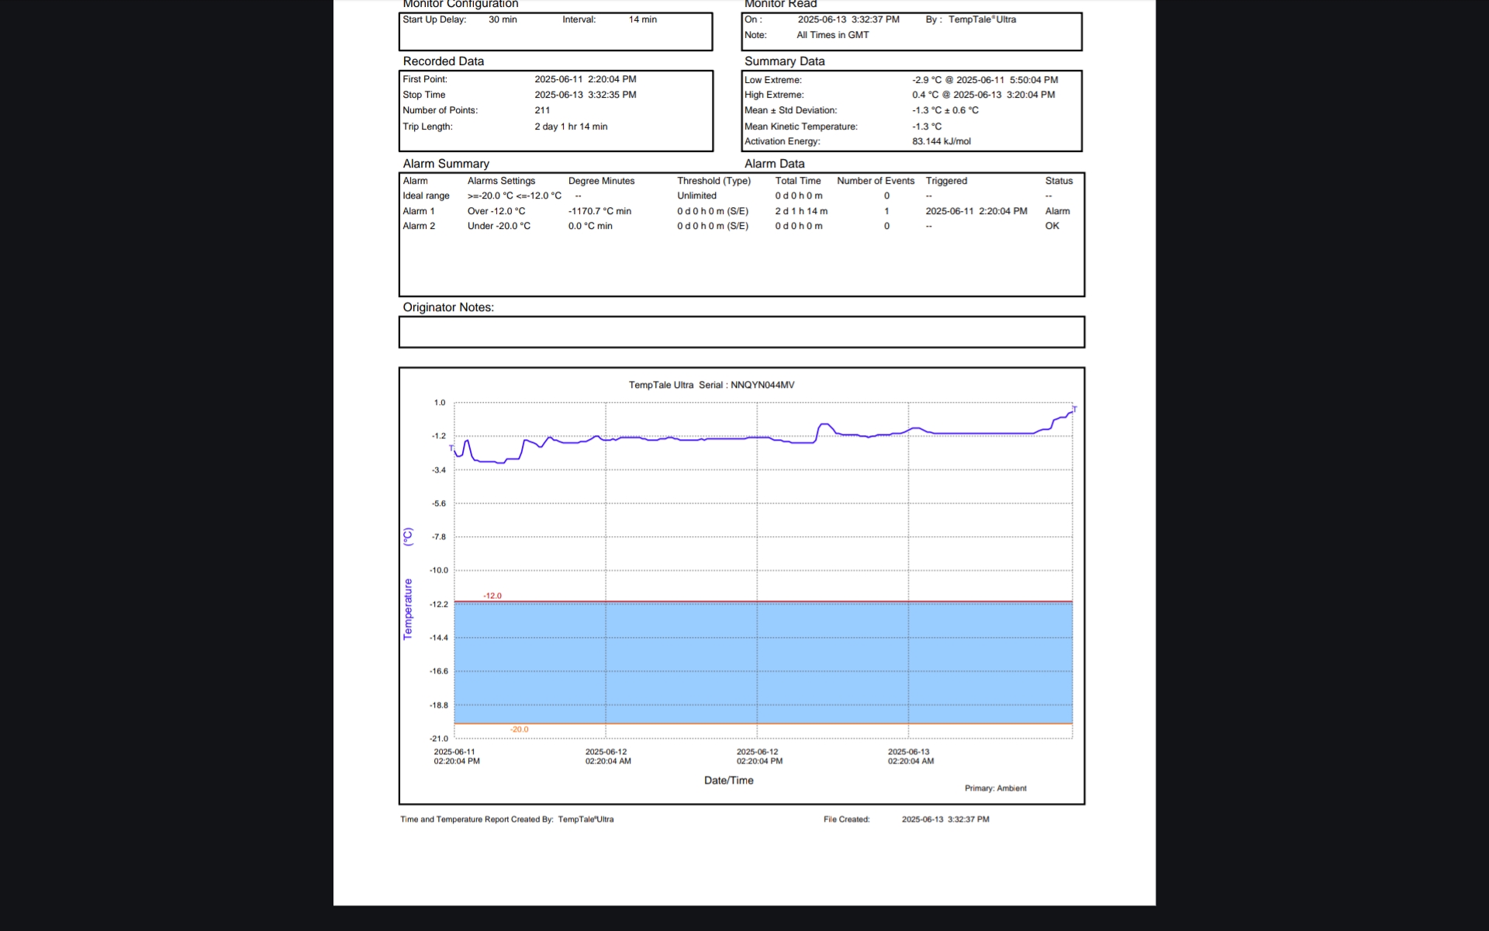
Task: Click the orange '-20.0' lower limit label
Action: point(519,729)
